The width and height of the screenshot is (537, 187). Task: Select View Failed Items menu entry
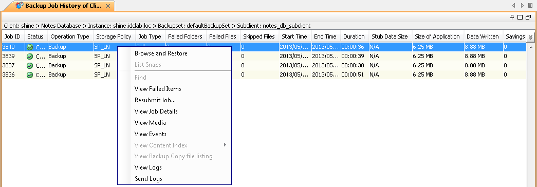158,89
